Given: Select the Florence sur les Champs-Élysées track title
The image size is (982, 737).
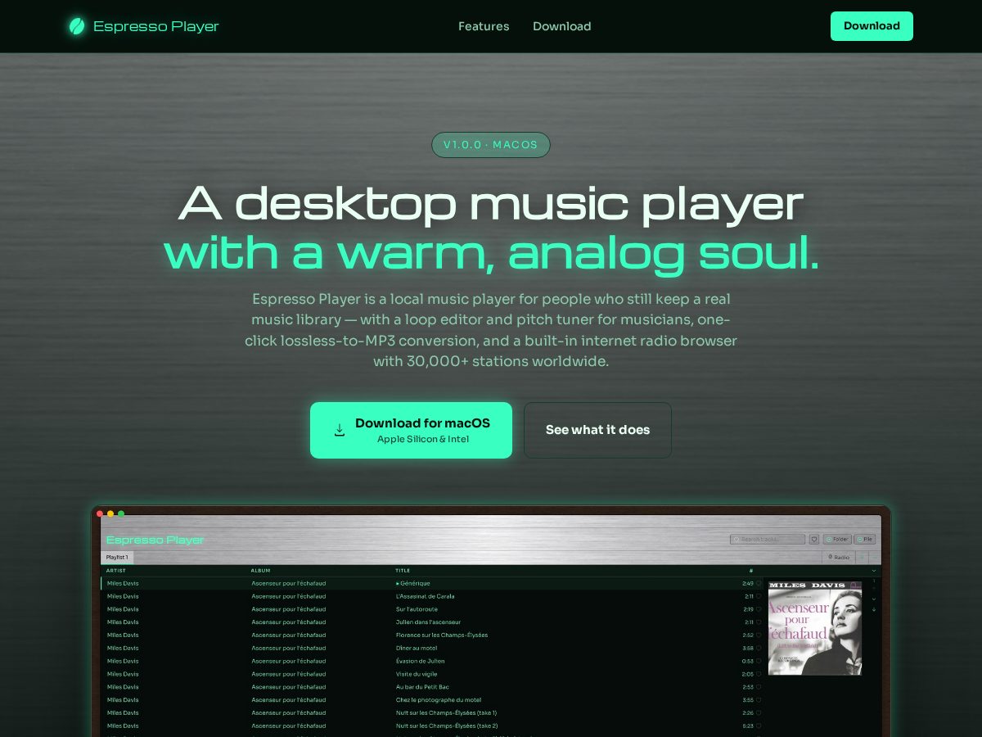Looking at the screenshot, I should click(x=442, y=635).
